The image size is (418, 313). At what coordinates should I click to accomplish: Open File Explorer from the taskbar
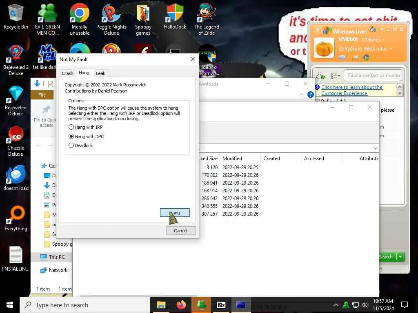[x=161, y=305]
